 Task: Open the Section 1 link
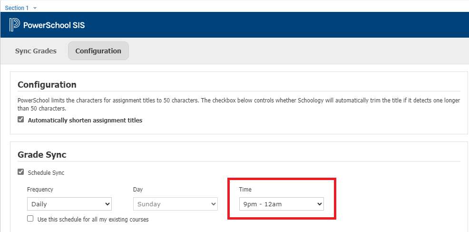tap(17, 8)
